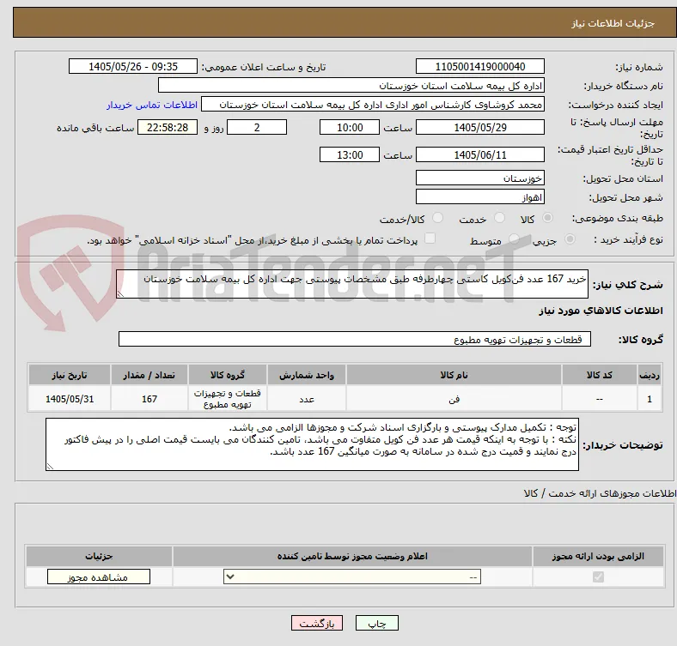
Task: Click the row number cell 1
Action: [x=650, y=399]
